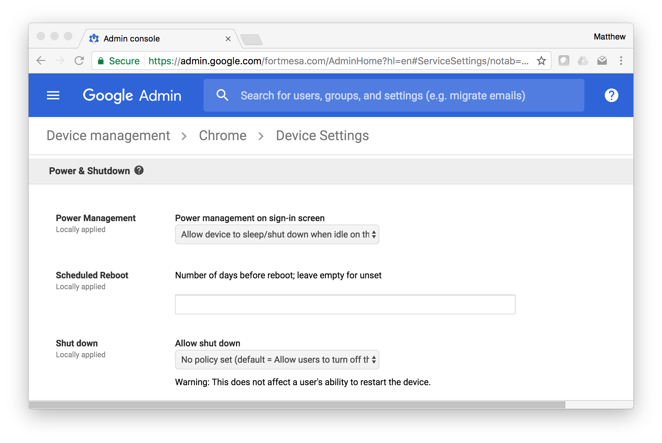
Task: Click the Google Drive extension icon
Action: tap(583, 61)
